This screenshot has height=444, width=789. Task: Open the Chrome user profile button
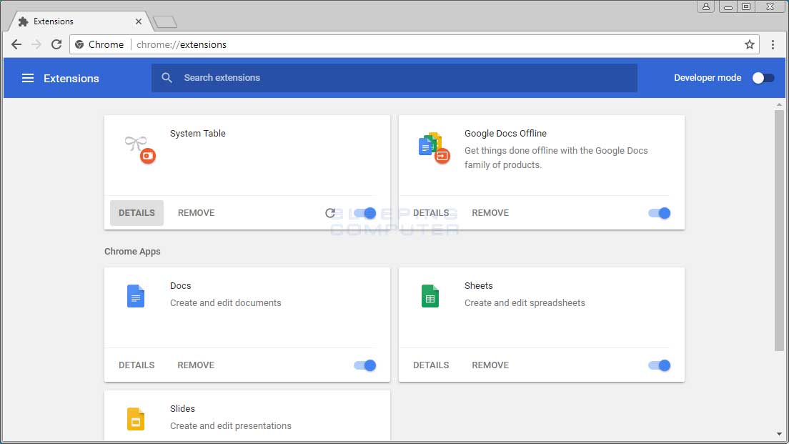click(706, 6)
